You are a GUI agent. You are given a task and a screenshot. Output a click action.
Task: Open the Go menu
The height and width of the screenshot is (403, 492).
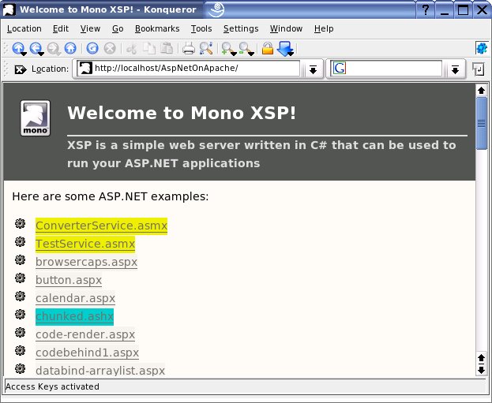point(118,28)
